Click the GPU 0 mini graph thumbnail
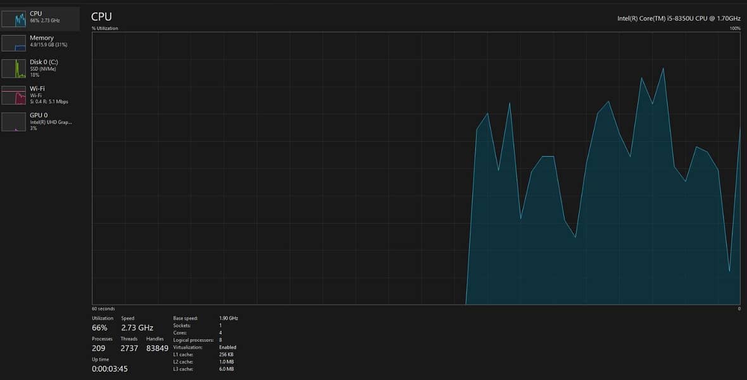This screenshot has width=747, height=380. click(14, 122)
